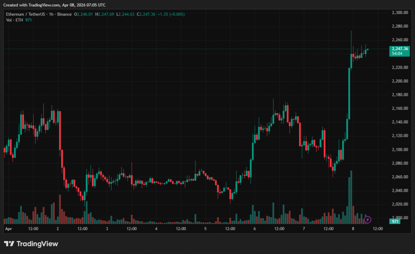Image resolution: width=415 pixels, height=254 pixels.
Task: Click the Vol · ETH indicator legend
Action: pyautogui.click(x=15, y=20)
